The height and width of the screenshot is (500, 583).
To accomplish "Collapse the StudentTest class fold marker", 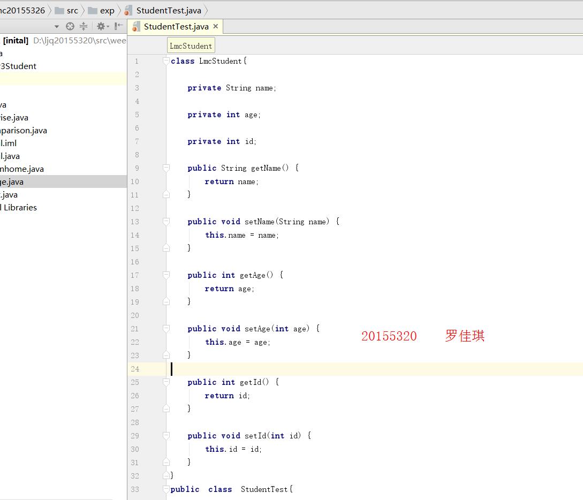I will pyautogui.click(x=166, y=489).
